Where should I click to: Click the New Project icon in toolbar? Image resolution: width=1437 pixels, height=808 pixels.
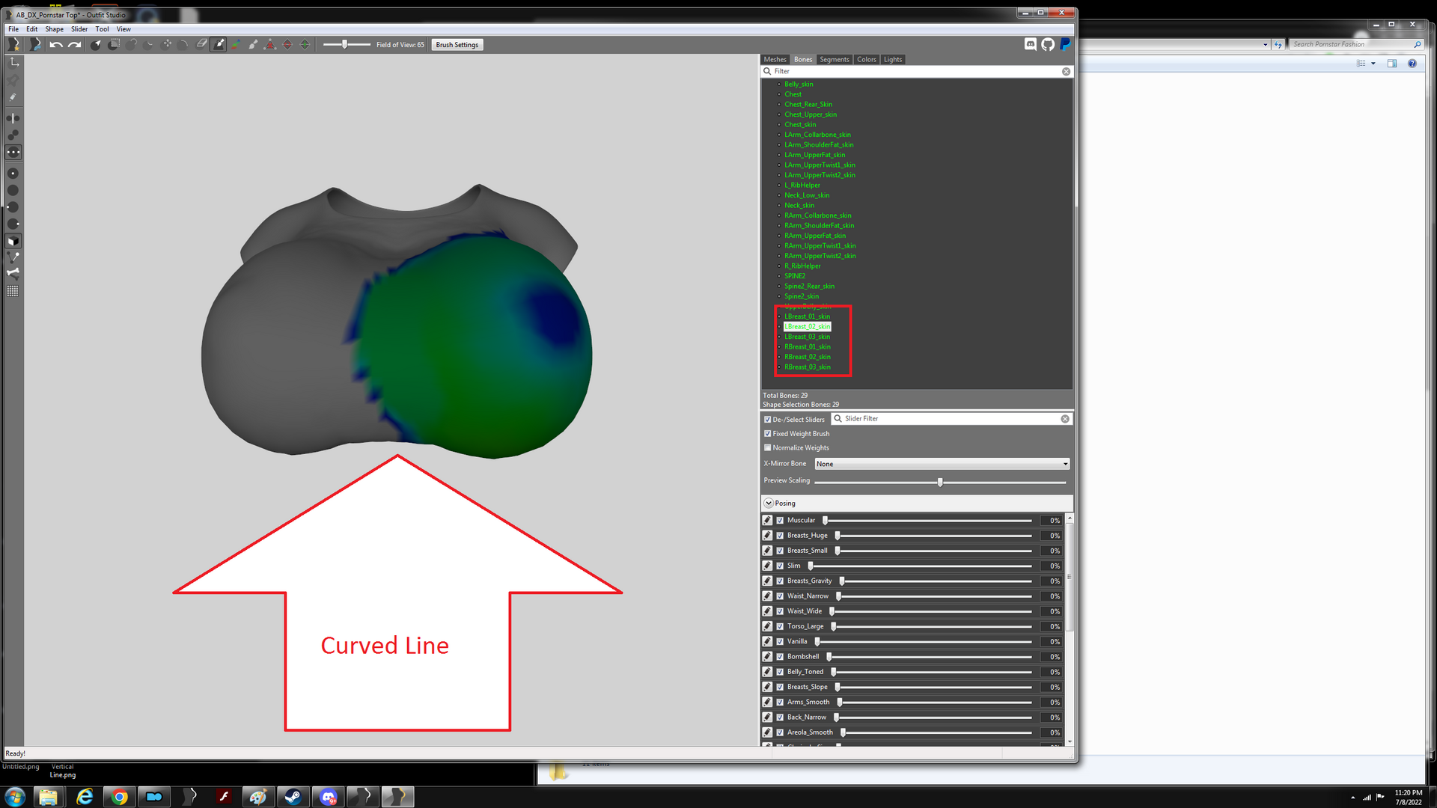pyautogui.click(x=13, y=45)
